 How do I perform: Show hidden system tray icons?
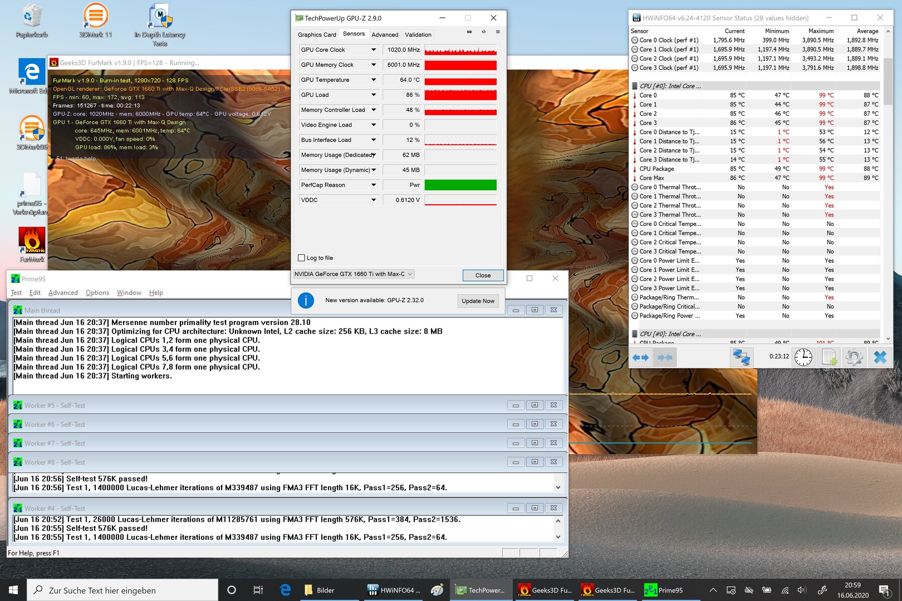pos(713,590)
